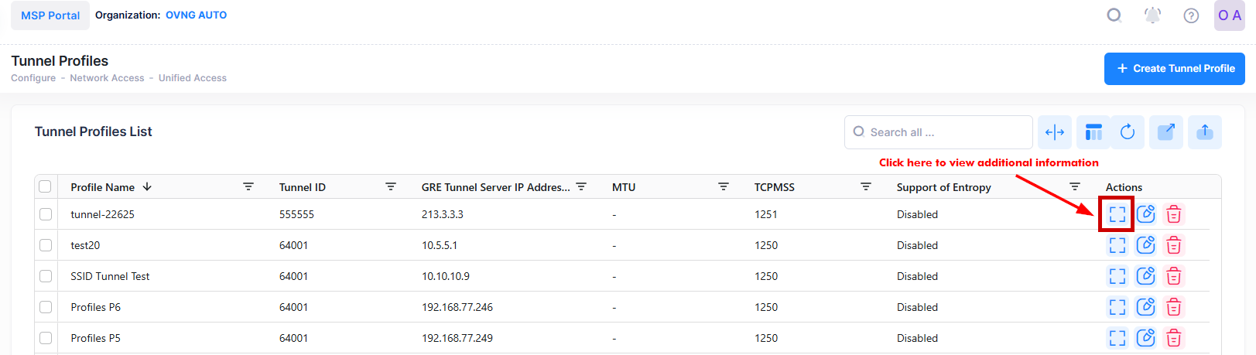Open the OVNG AUTO organization link

pos(196,15)
